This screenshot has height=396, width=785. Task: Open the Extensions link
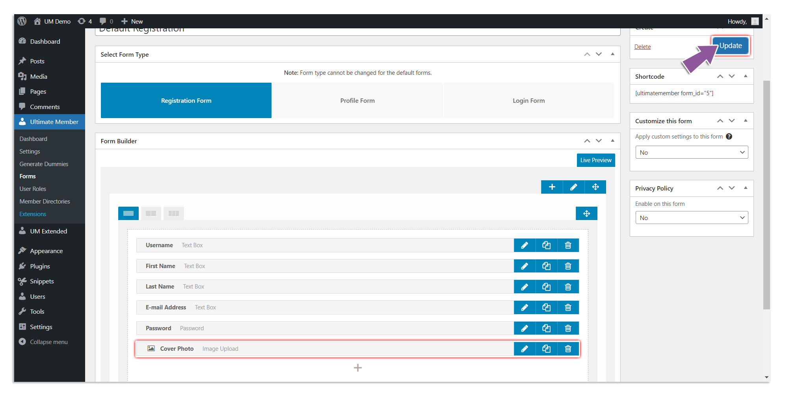[x=33, y=214]
